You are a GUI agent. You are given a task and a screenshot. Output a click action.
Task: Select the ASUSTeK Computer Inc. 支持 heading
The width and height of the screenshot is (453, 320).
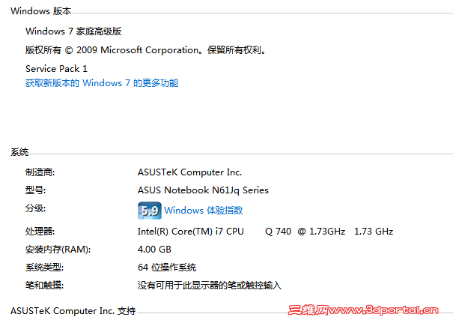[x=73, y=310]
